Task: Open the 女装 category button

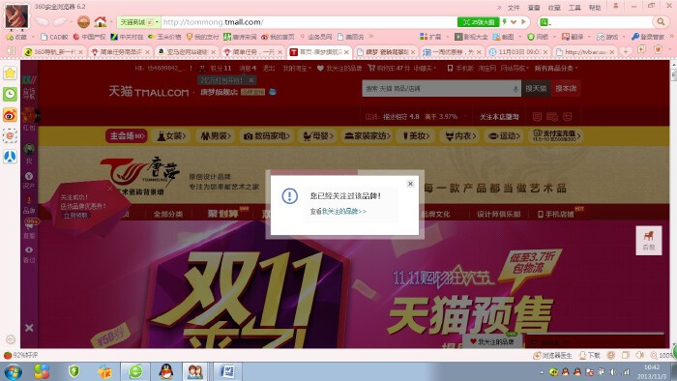Action: (172, 136)
